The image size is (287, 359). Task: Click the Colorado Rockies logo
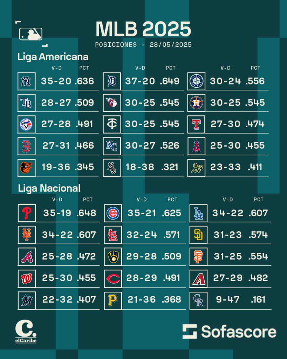198,300
